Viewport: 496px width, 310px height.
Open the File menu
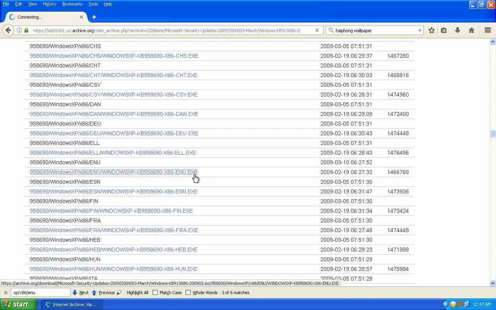coord(6,4)
